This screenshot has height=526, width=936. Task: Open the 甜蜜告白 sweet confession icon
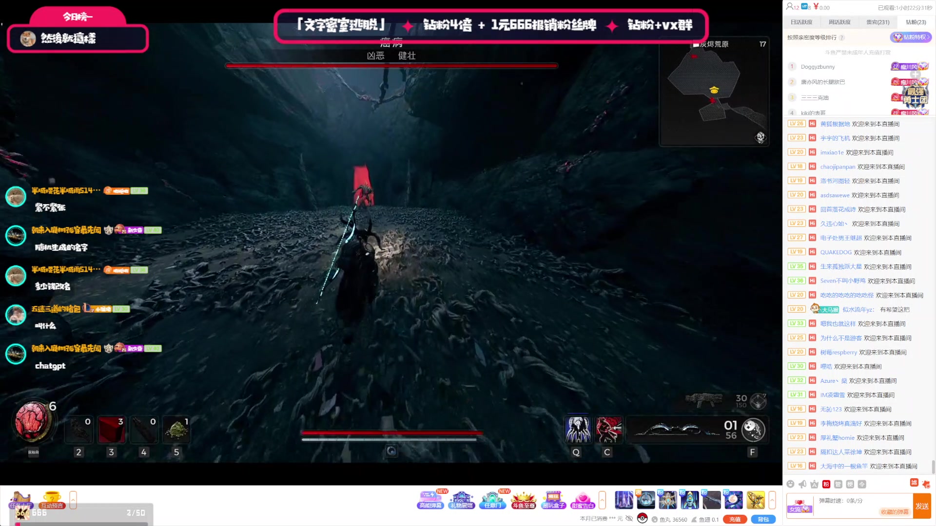583,500
